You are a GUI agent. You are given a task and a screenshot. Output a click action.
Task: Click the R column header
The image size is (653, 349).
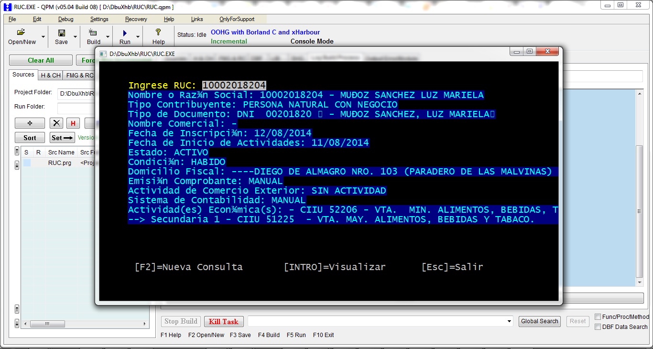[38, 153]
